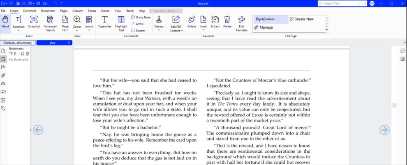This screenshot has width=407, height=165.
Task: Activate the Highlight Text tool
Action: (121, 24)
